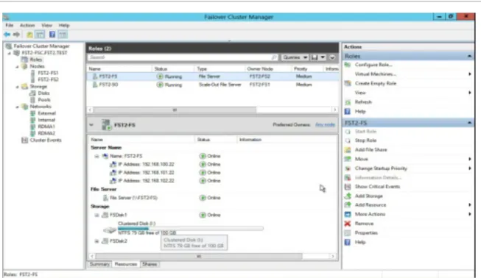The height and width of the screenshot is (278, 481).
Task: Click the roles Search input field
Action: (x=183, y=57)
